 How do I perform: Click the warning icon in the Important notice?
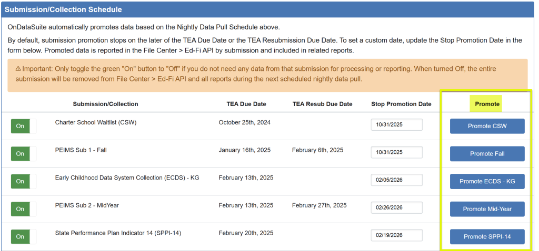18,69
